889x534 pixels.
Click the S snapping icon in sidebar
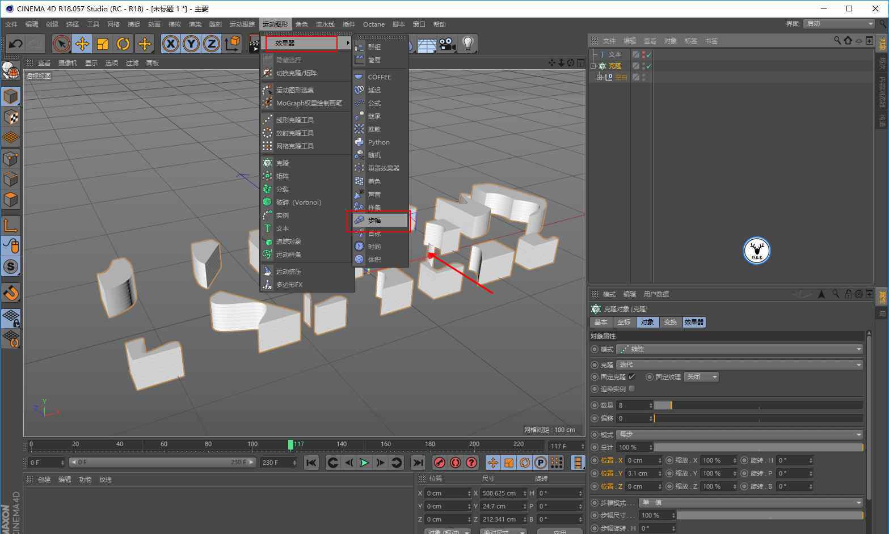tap(11, 266)
